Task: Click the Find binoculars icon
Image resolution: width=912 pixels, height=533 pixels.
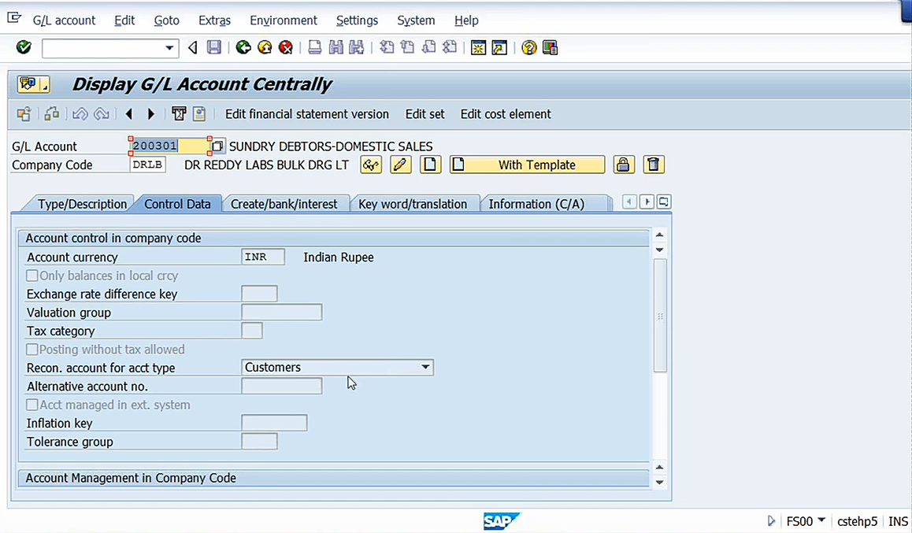Action: coord(336,47)
